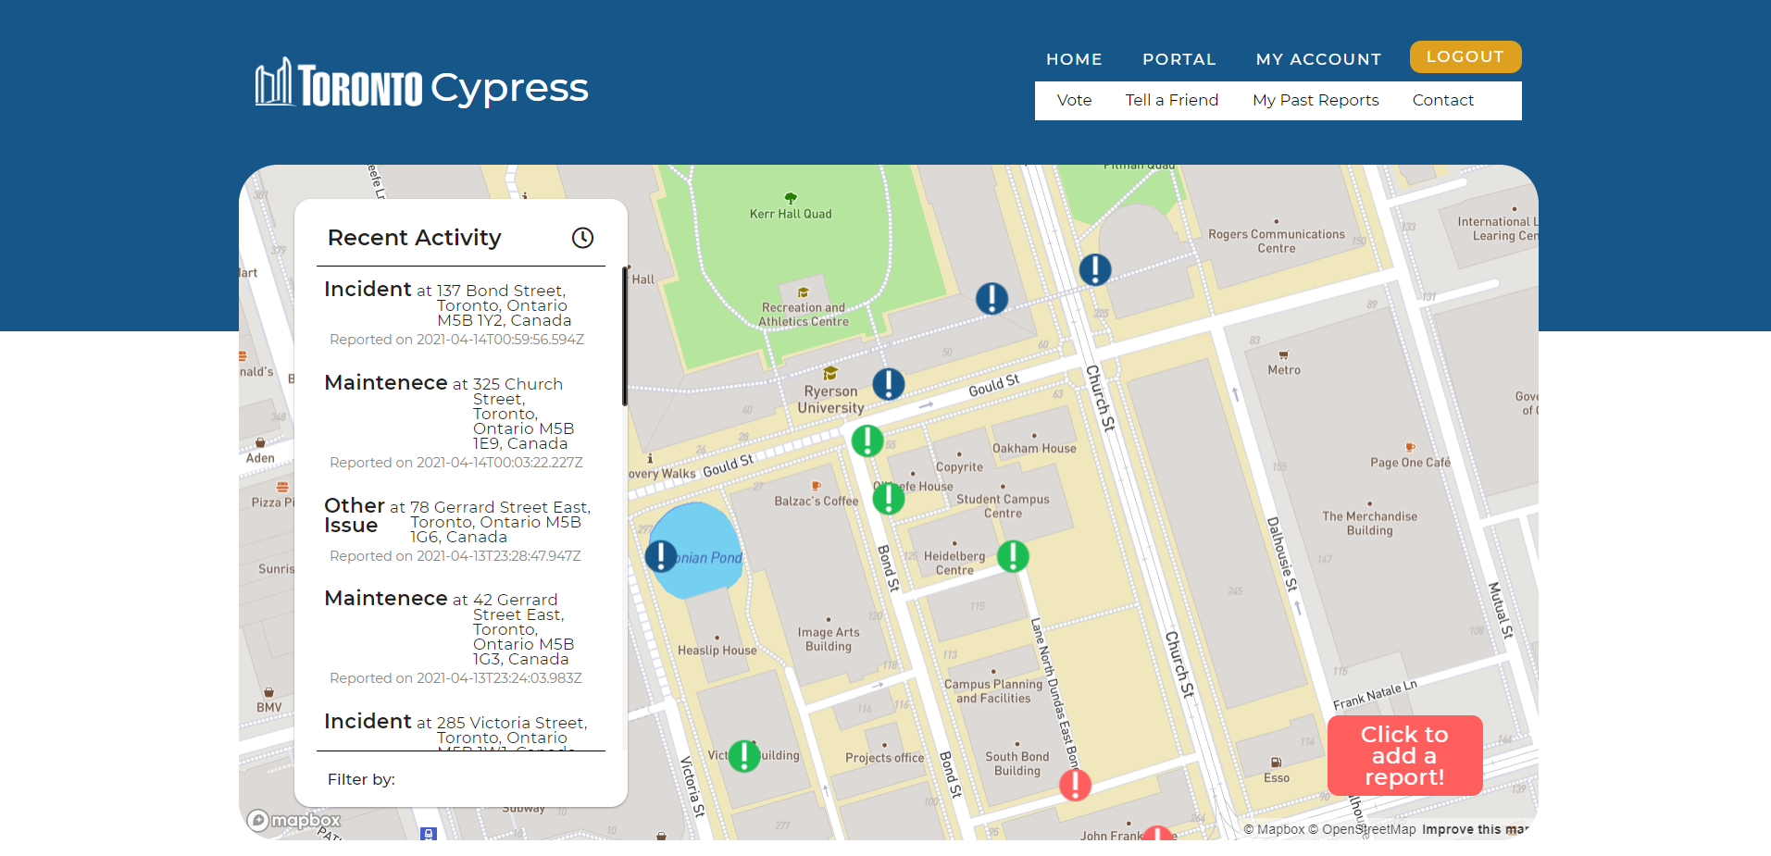Log out with the LOGOUT button
The image size is (1771, 856).
tap(1465, 56)
